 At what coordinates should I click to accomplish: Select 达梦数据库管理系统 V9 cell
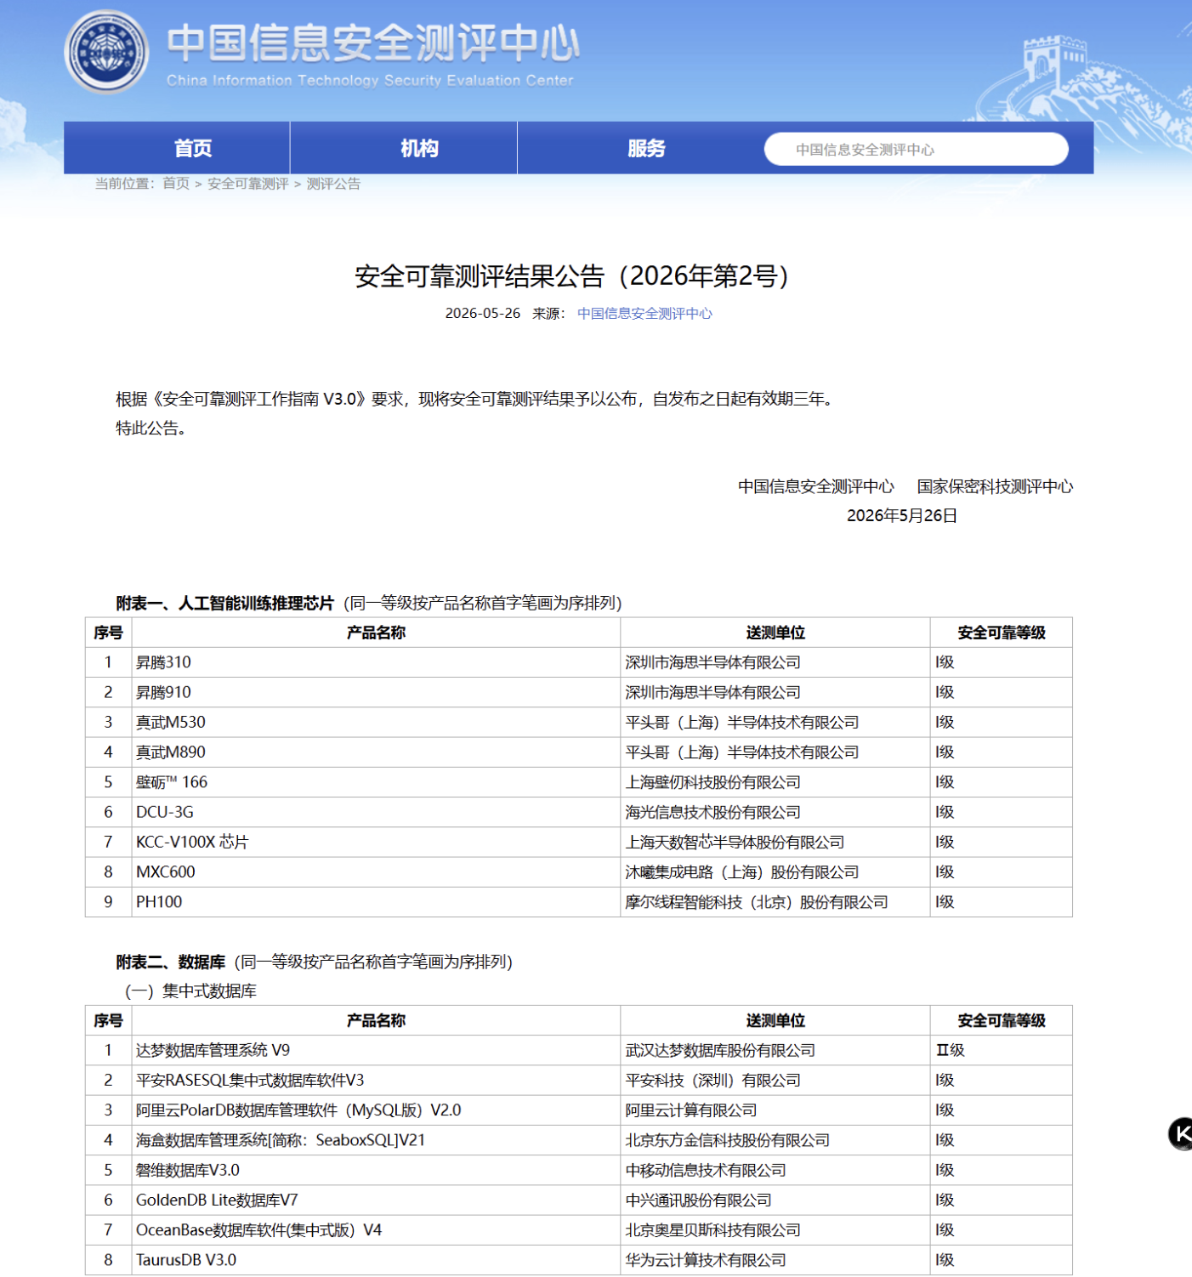376,1051
